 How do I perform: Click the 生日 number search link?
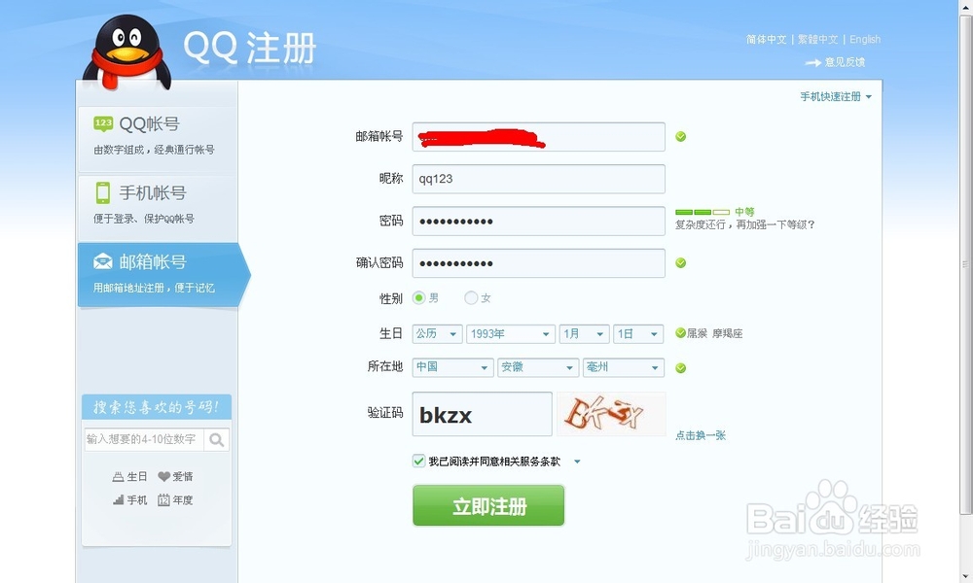[x=137, y=476]
